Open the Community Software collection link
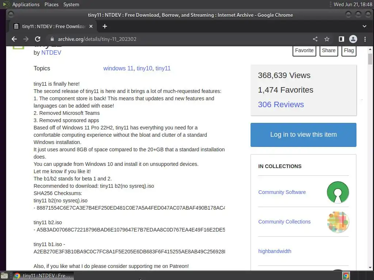374x280 pixels. [282, 192]
